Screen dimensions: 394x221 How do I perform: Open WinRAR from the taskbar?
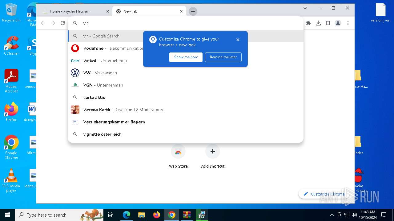(187, 215)
